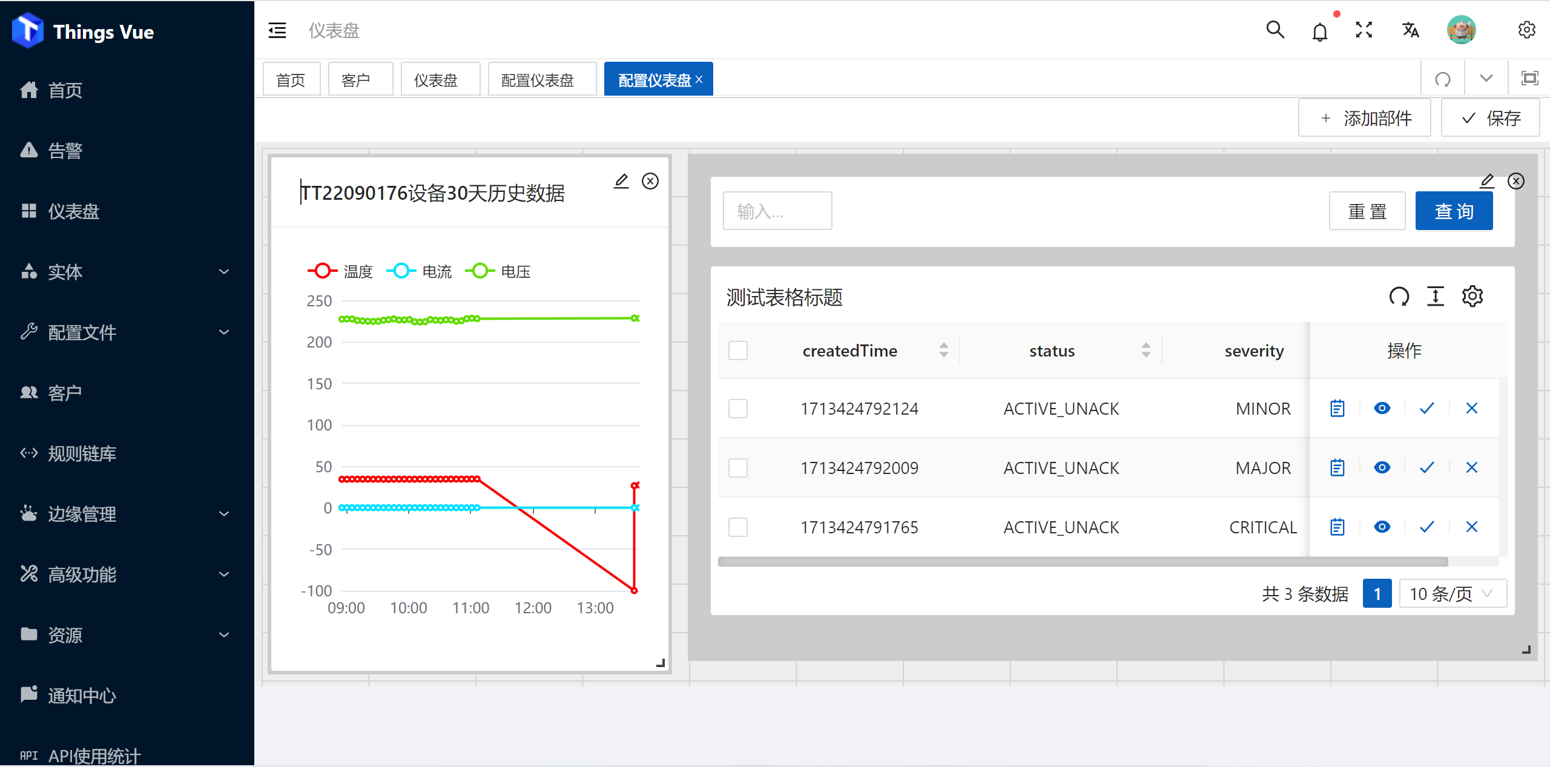Tick checkbox for row 1713424792009
1550x767 pixels.
[738, 467]
